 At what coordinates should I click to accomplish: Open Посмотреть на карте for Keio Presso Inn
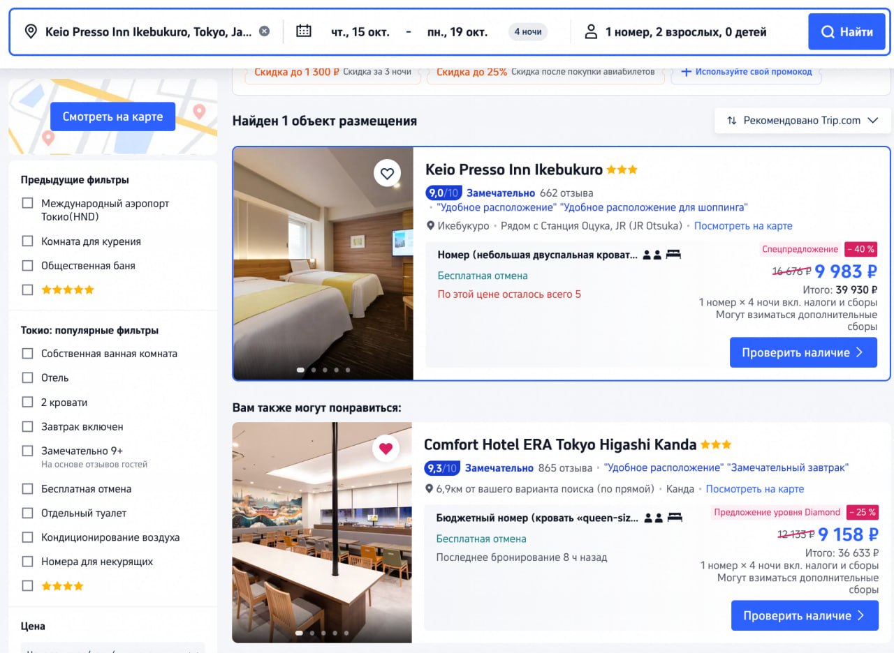click(743, 226)
